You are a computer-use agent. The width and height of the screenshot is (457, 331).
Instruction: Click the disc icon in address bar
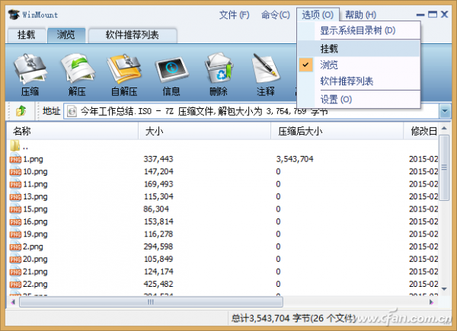[x=72, y=111]
